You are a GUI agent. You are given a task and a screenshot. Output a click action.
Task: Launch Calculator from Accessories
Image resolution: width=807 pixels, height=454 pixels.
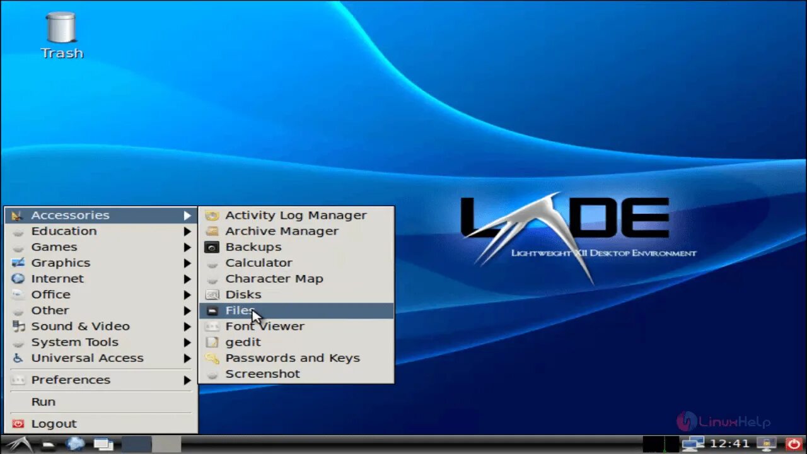click(x=296, y=262)
